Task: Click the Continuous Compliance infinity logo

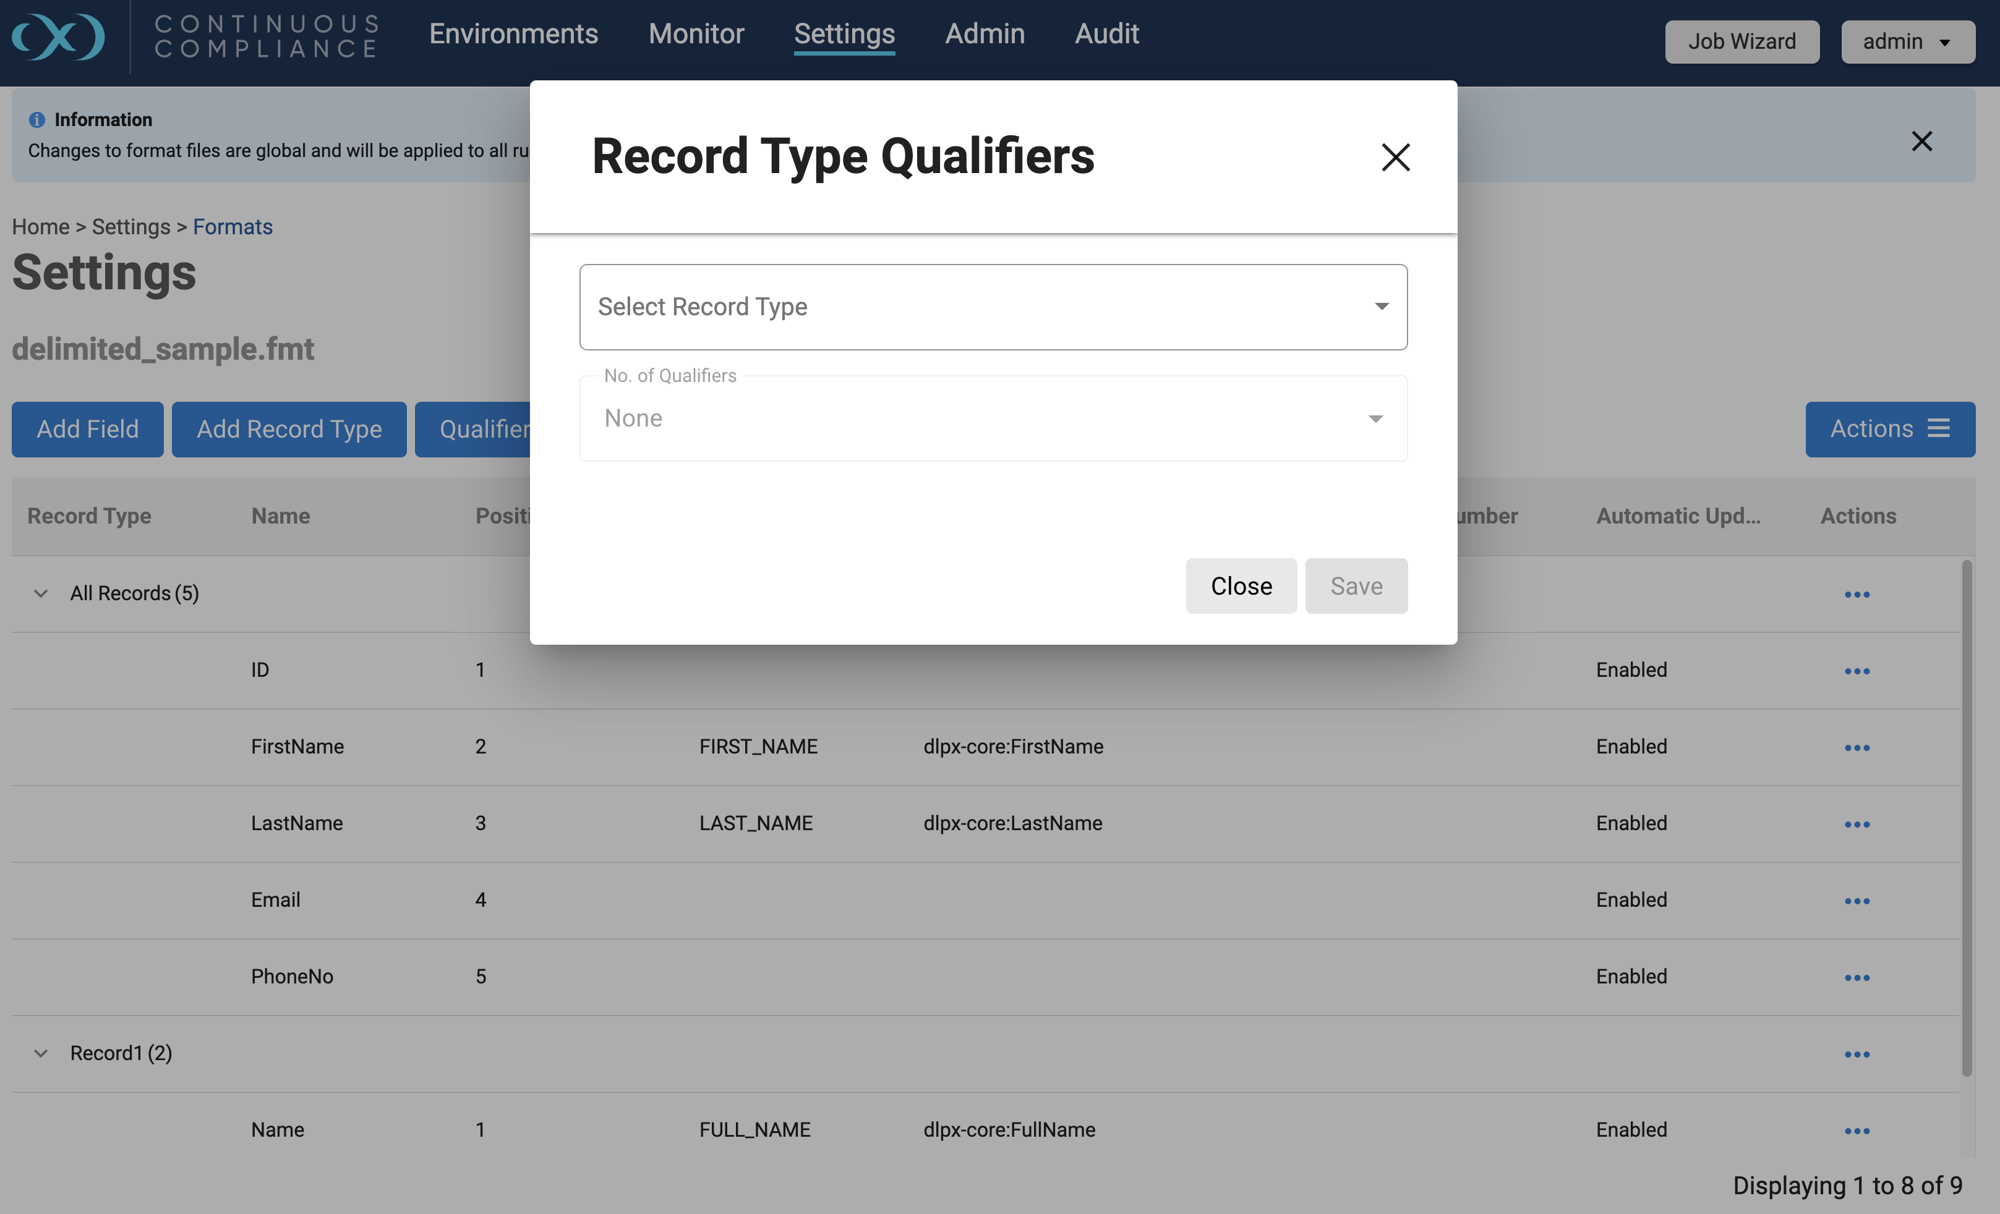Action: (x=58, y=36)
